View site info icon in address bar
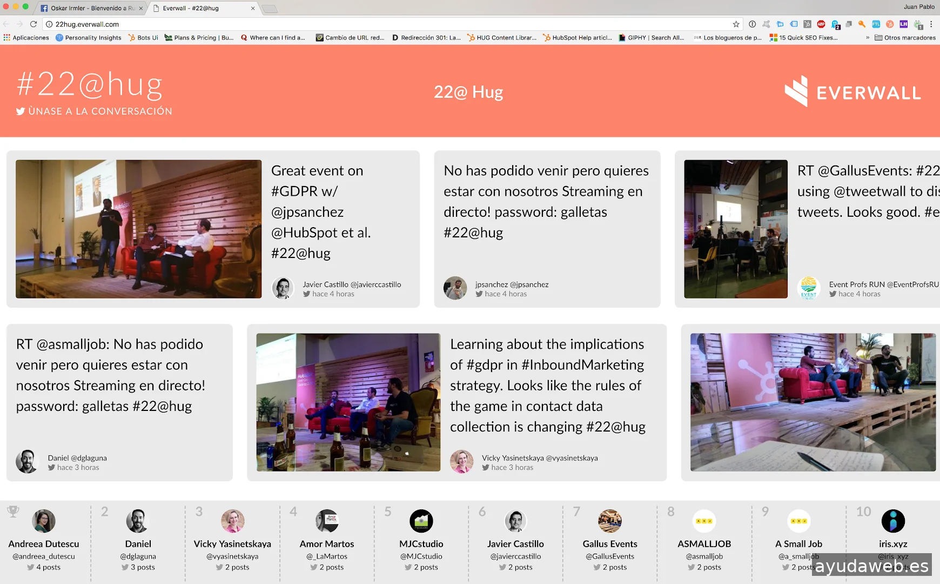Screen dimensions: 940x584 [49, 24]
